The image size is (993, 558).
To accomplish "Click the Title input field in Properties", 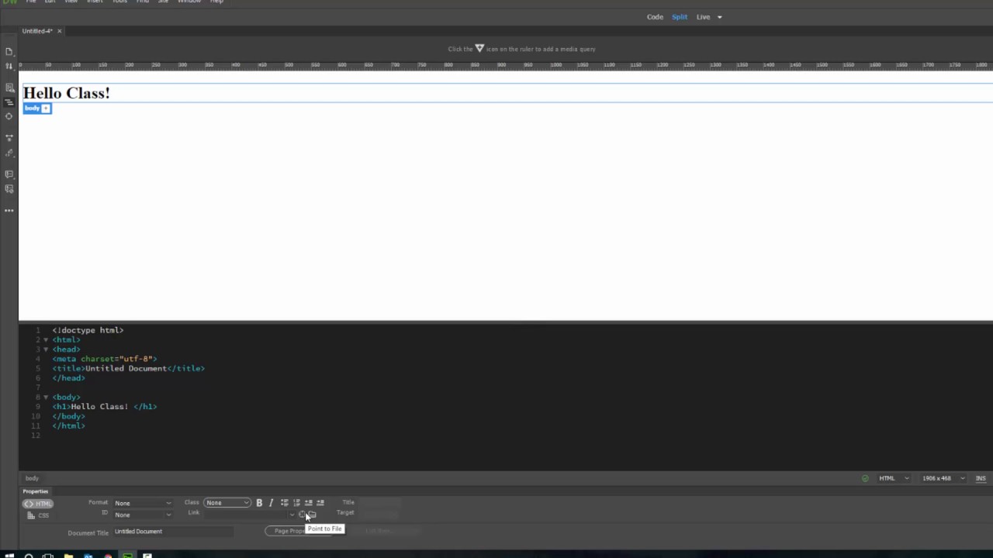I will point(379,502).
